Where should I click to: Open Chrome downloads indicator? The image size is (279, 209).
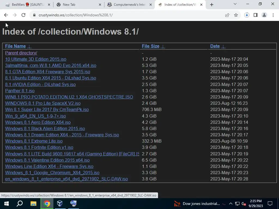(247, 15)
